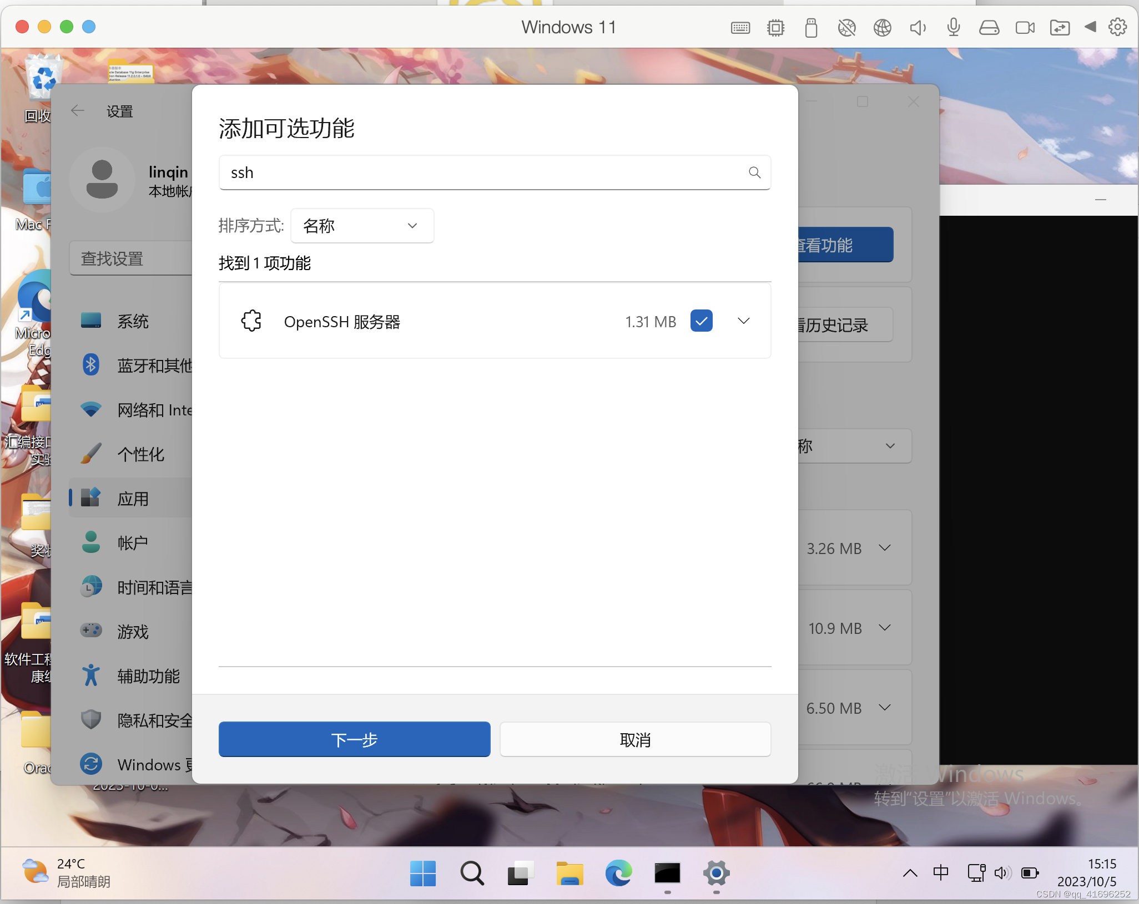Click the VM microphone toolbar icon

[x=953, y=27]
